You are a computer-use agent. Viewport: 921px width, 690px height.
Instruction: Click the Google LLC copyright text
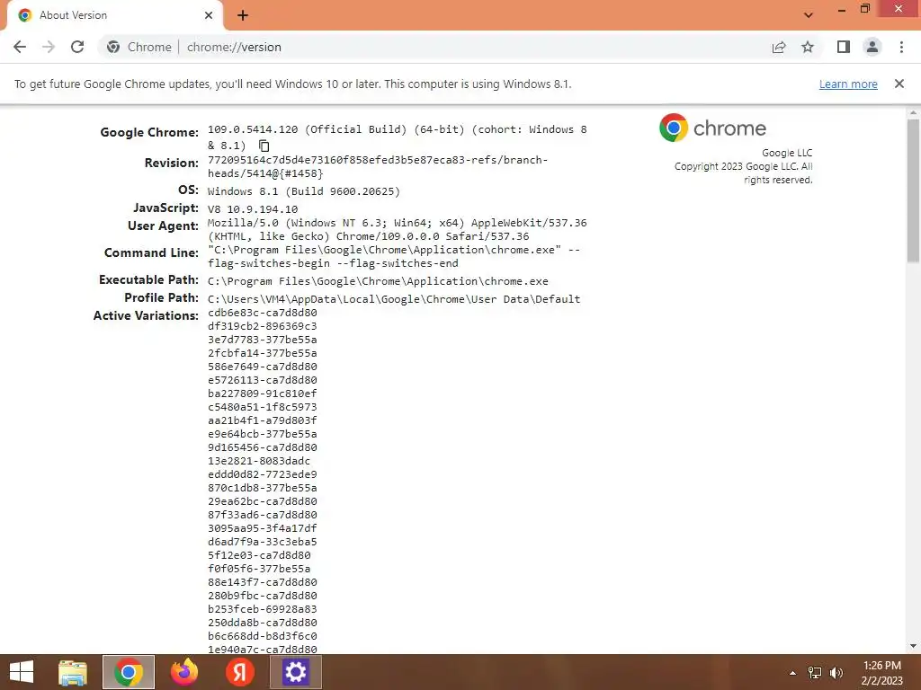pyautogui.click(x=744, y=166)
